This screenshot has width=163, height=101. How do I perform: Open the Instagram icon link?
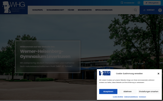coord(139,3)
